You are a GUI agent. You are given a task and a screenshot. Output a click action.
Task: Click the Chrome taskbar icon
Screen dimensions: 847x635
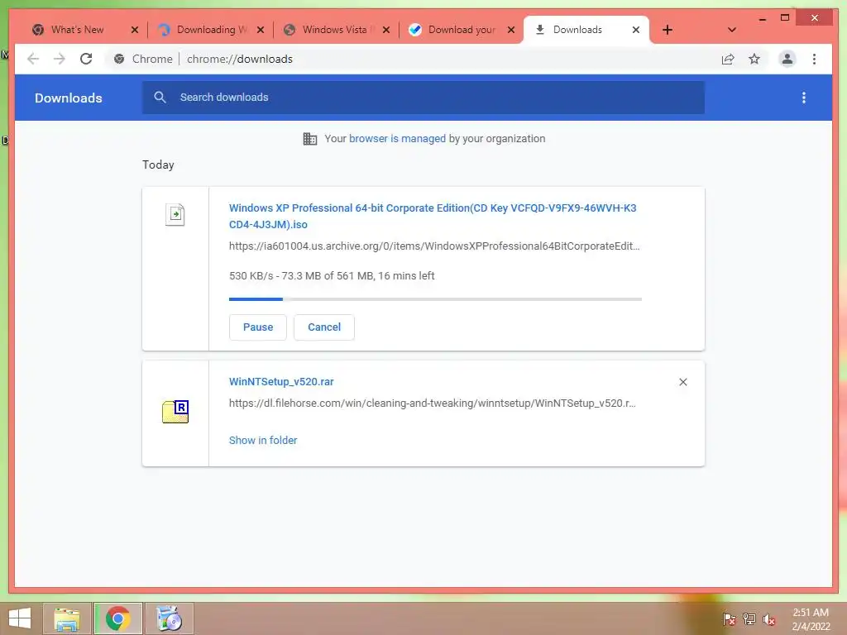(118, 618)
